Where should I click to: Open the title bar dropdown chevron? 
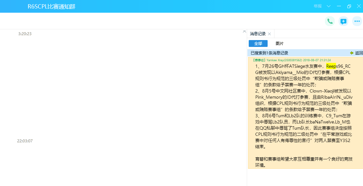tap(328, 6)
